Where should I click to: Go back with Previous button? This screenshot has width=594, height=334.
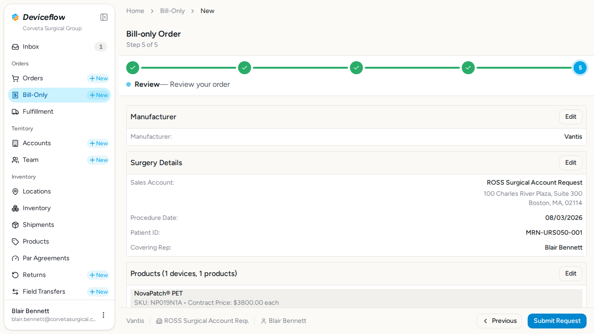[499, 321]
